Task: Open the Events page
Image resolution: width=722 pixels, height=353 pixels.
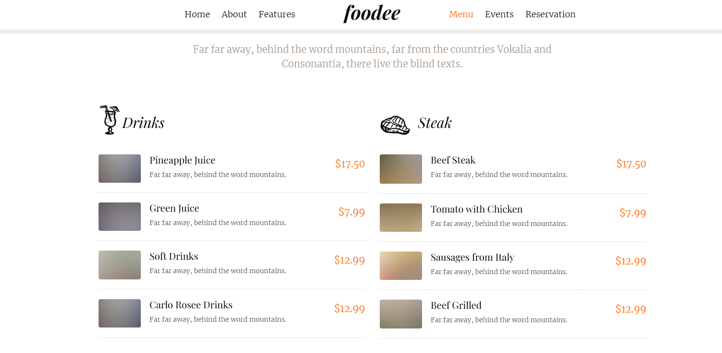Action: (499, 14)
